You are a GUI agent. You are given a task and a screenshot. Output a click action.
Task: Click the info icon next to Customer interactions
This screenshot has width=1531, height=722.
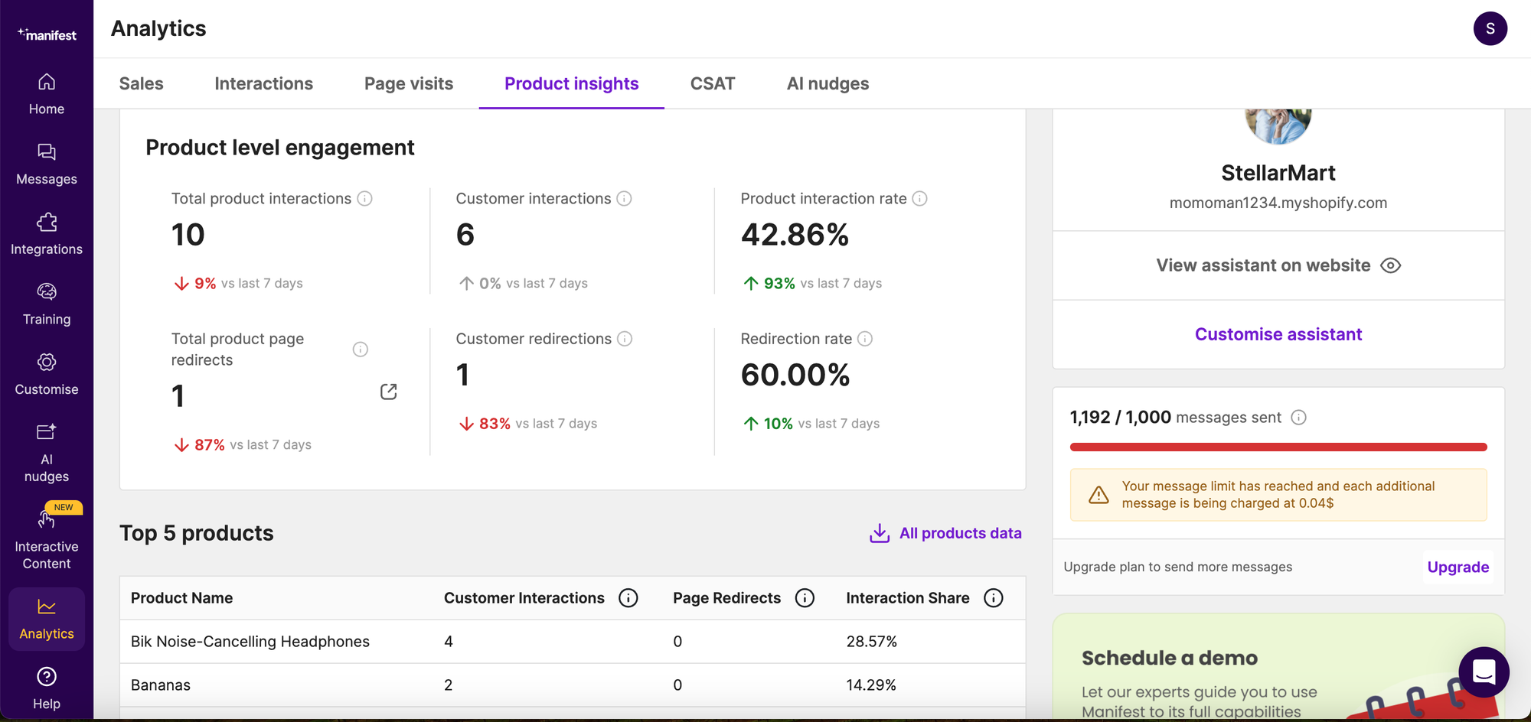[x=625, y=199]
